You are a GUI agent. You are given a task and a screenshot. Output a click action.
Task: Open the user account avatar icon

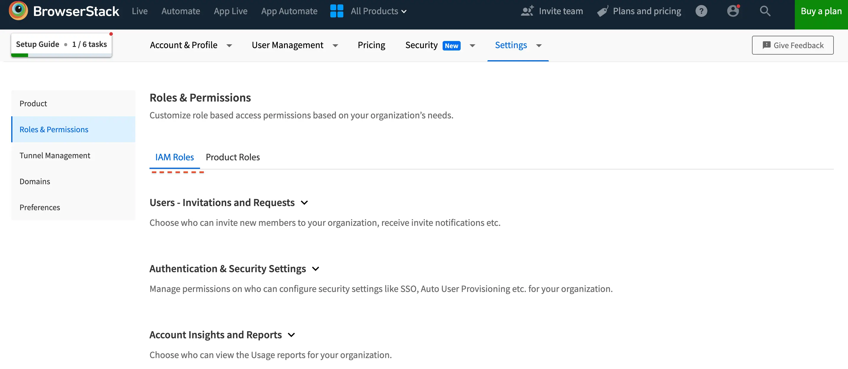click(733, 11)
